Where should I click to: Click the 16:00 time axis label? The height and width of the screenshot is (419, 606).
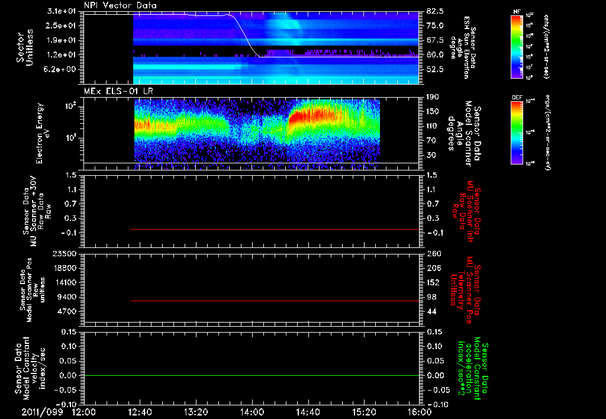[420, 412]
